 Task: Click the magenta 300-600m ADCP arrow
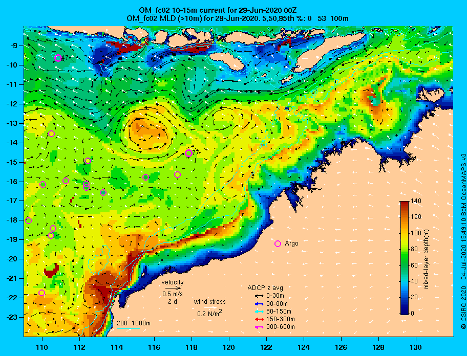259,327
